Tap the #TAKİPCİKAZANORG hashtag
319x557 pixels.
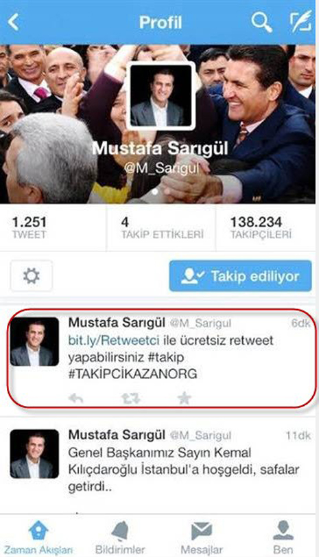click(132, 374)
